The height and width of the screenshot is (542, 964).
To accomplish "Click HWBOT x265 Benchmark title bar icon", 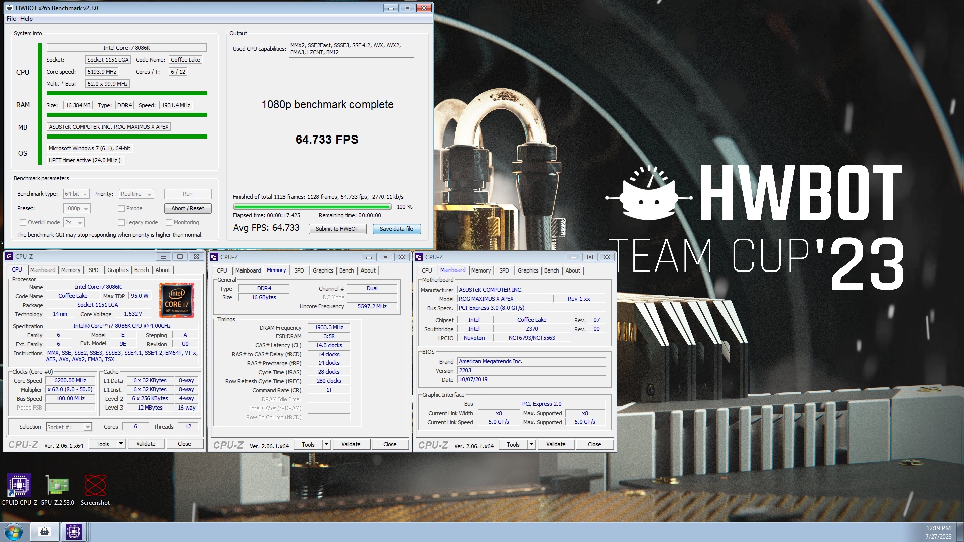I will (10, 8).
